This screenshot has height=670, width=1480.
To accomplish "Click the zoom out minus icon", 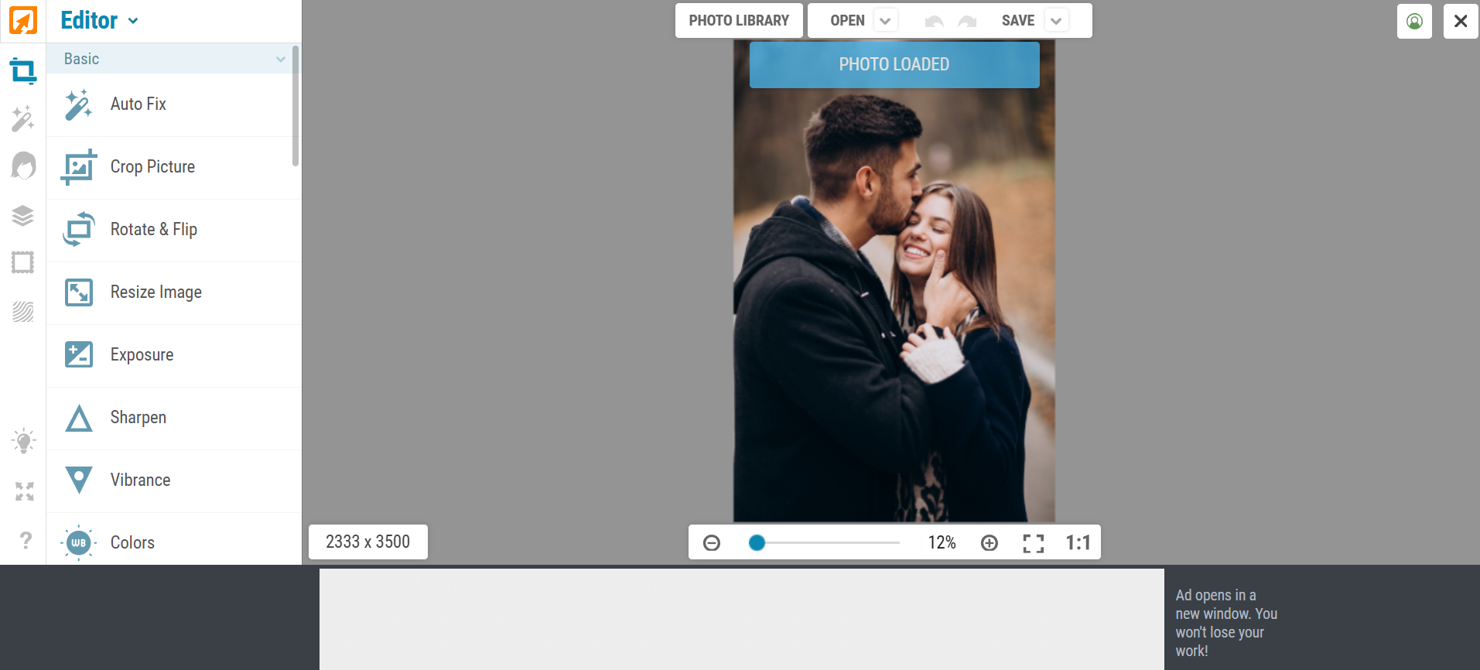I will coord(712,543).
